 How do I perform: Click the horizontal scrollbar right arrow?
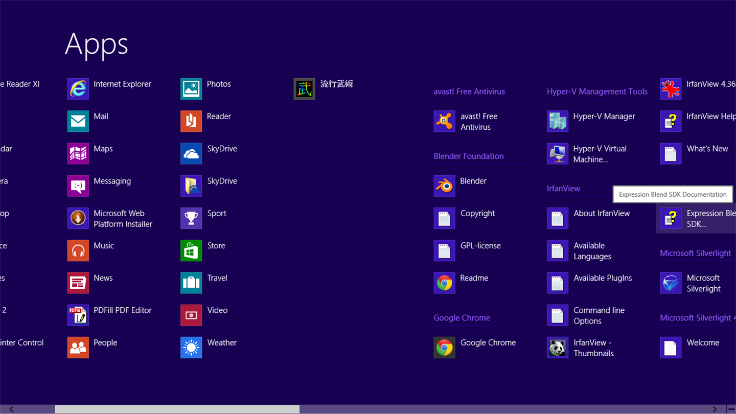(x=715, y=409)
